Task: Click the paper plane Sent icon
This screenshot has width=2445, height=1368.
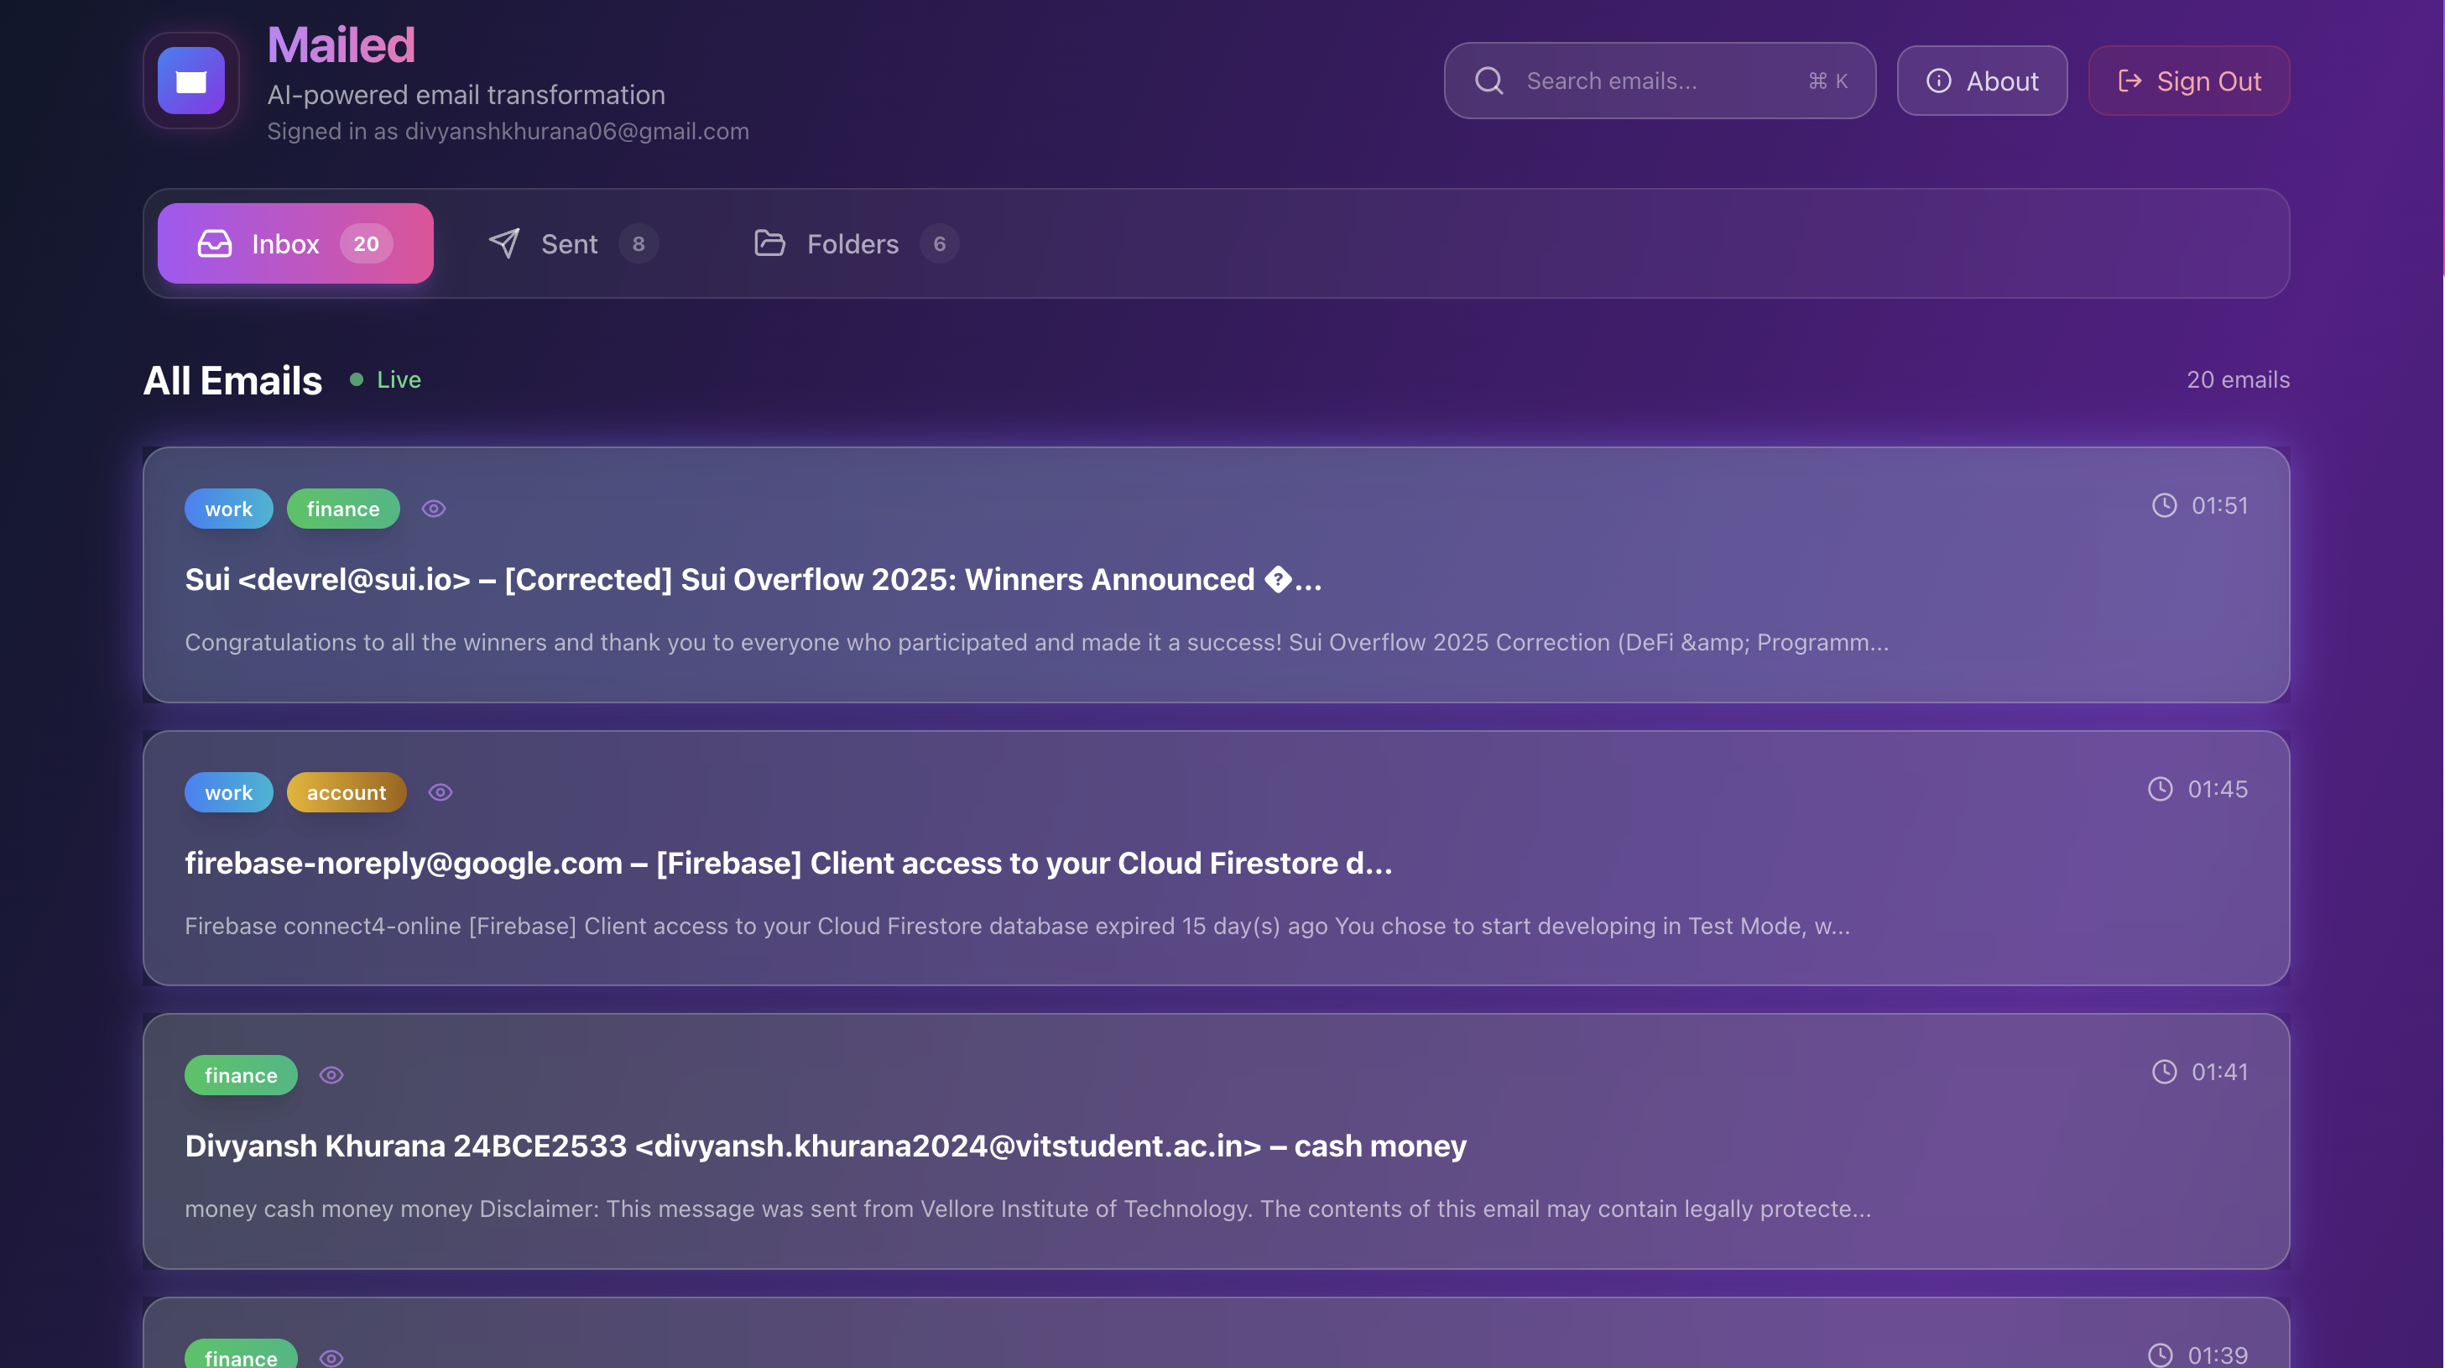Action: (504, 244)
